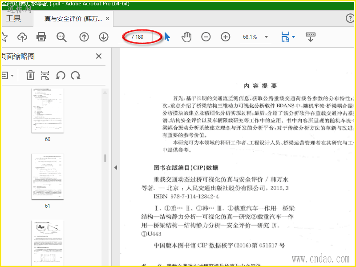The width and height of the screenshot is (356, 267).
Task: Rotate pages clockwise
Action: pyautogui.click(x=76, y=75)
